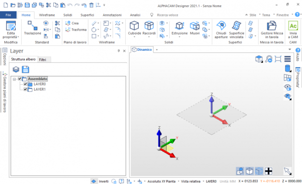Pin the Layer panel
302x184 pixels.
118,51
